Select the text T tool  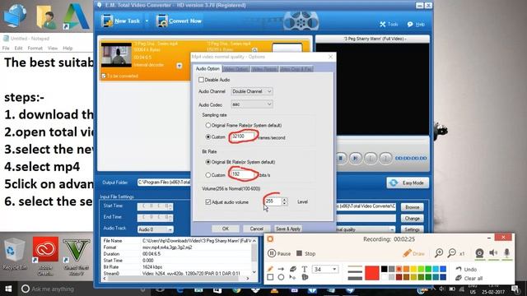tap(304, 269)
